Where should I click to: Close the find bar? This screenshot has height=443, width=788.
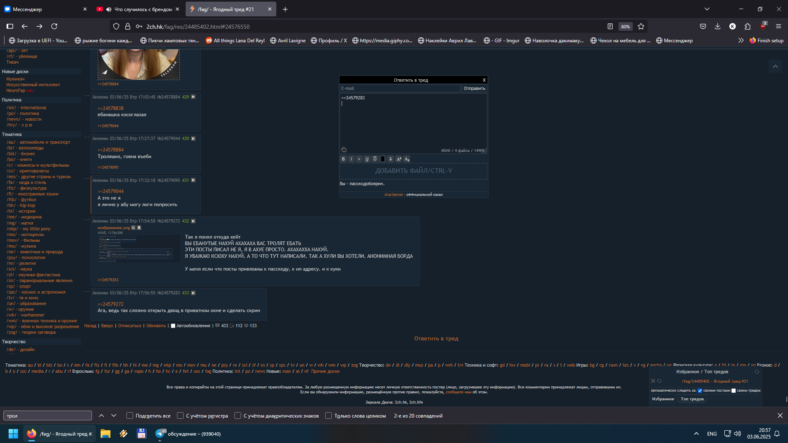[x=780, y=415]
